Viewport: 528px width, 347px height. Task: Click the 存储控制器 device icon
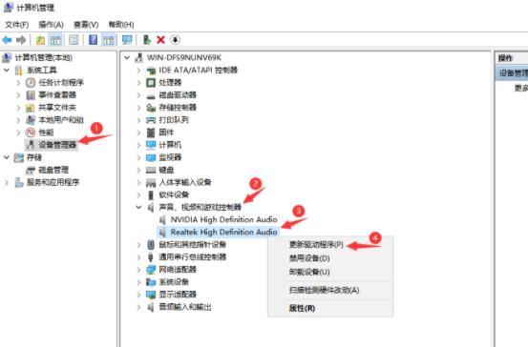(x=151, y=108)
